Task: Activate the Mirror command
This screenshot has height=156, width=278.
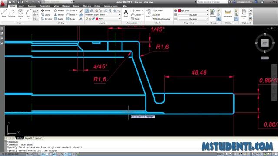Action: point(59,15)
